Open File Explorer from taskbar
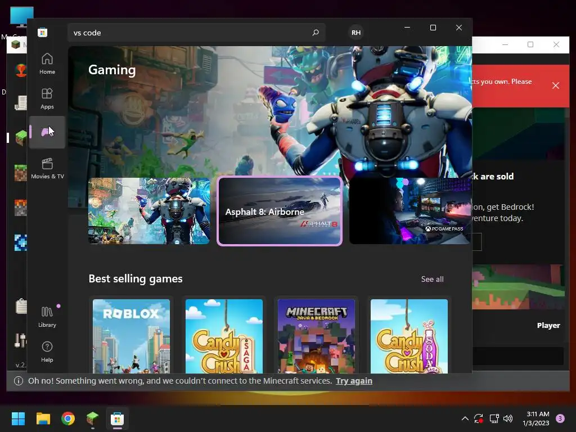The image size is (576, 432). pyautogui.click(x=43, y=418)
